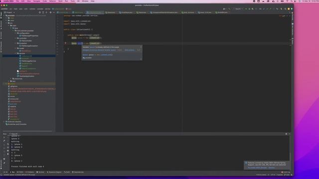Click the Debug bug icon in toolbar
The height and width of the screenshot is (179, 319).
tap(249, 9)
